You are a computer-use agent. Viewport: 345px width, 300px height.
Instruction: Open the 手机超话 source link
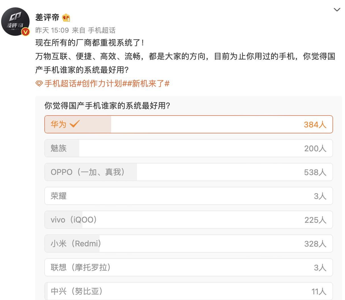(102, 30)
